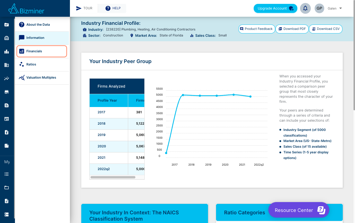The image size is (355, 223).
Task: Click the Upgrade Account button
Action: [x=275, y=8]
